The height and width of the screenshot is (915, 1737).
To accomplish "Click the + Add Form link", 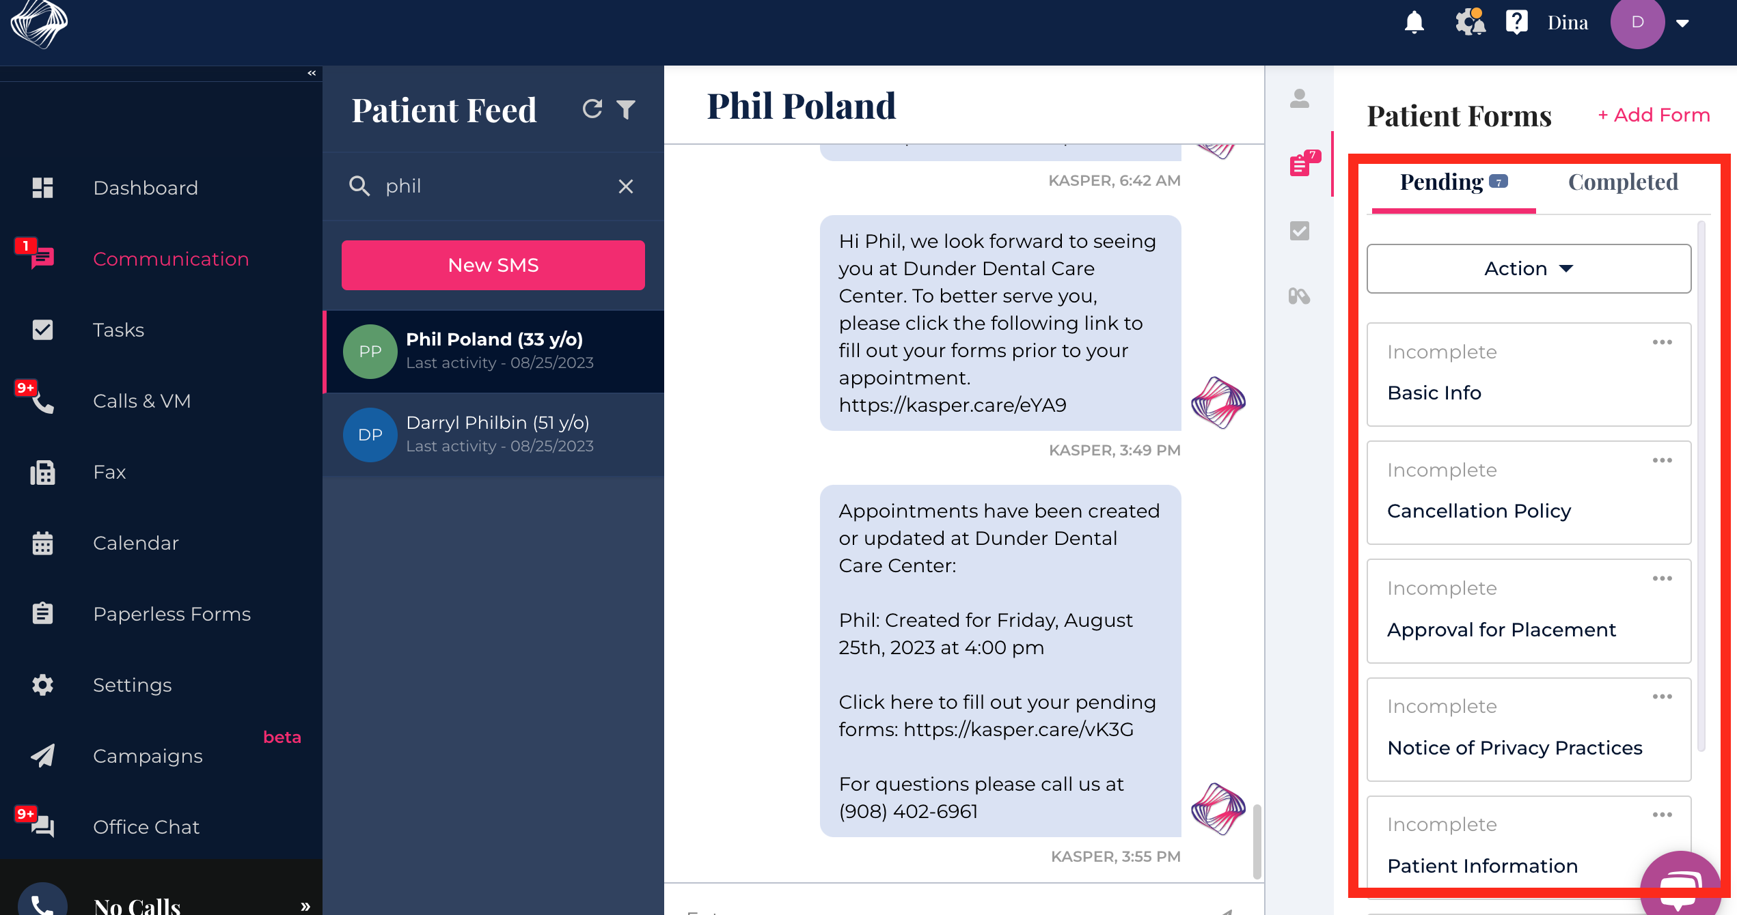I will [1654, 115].
